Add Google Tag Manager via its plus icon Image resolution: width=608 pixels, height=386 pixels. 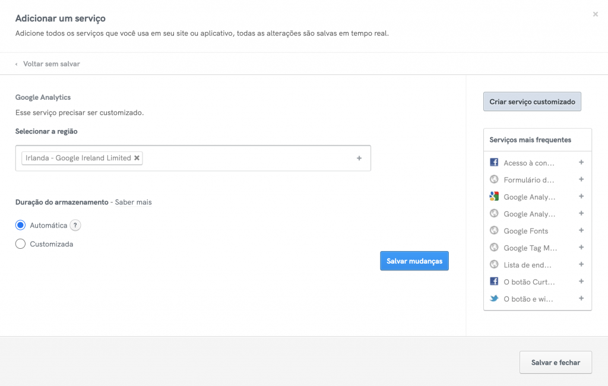pos(581,248)
